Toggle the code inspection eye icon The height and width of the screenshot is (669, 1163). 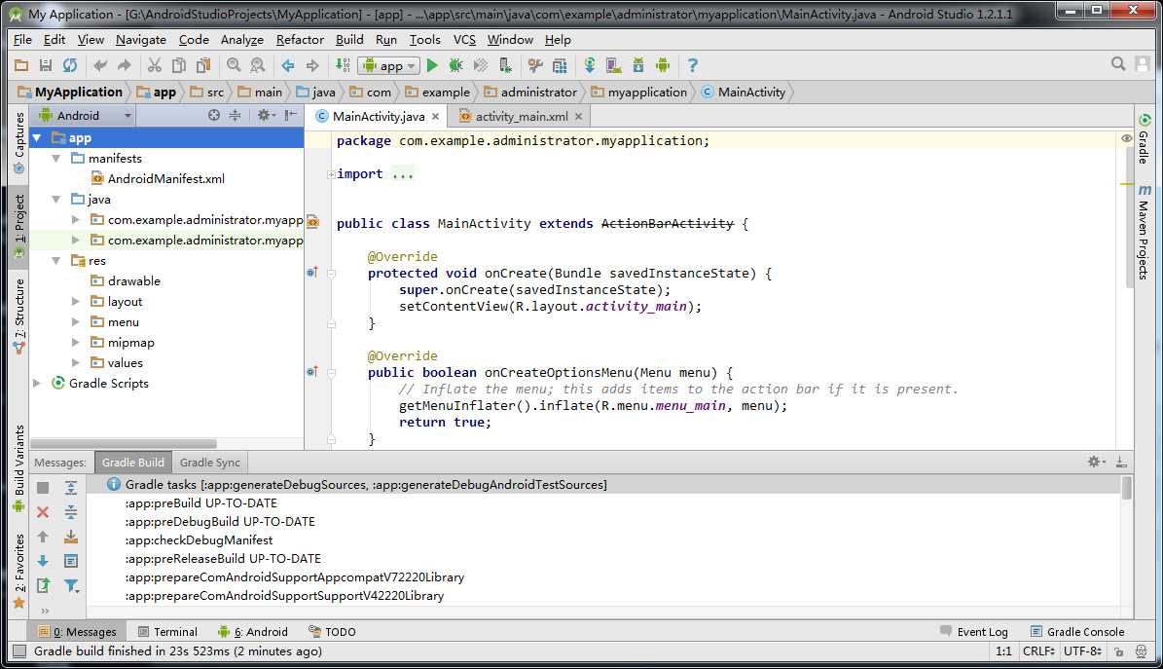pos(1126,139)
